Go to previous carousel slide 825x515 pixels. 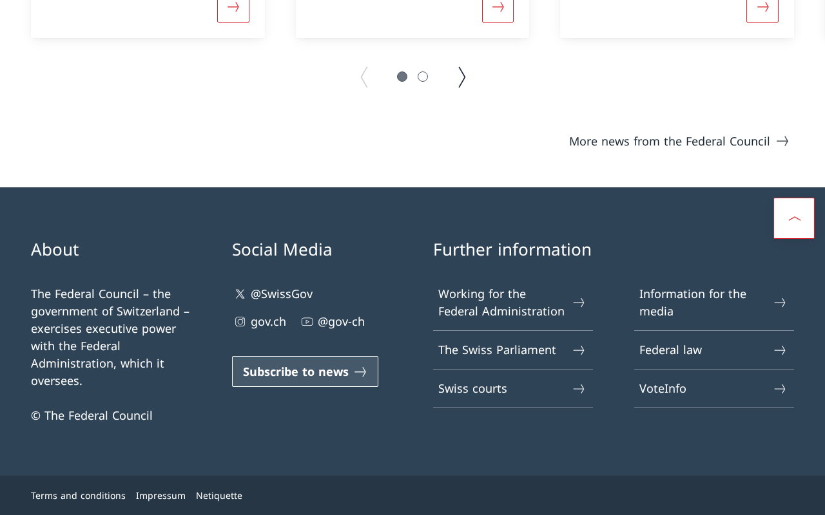[364, 77]
